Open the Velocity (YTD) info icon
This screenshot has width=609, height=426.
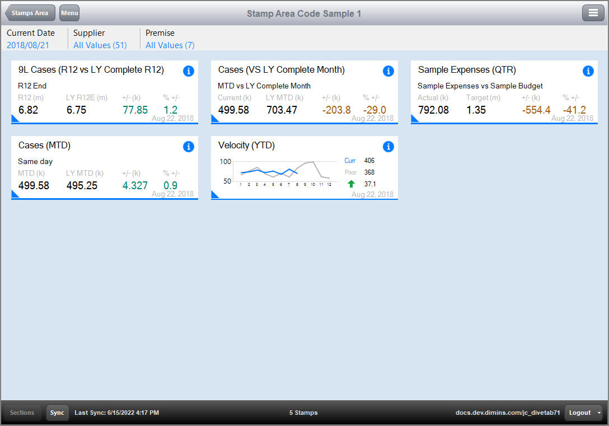388,147
